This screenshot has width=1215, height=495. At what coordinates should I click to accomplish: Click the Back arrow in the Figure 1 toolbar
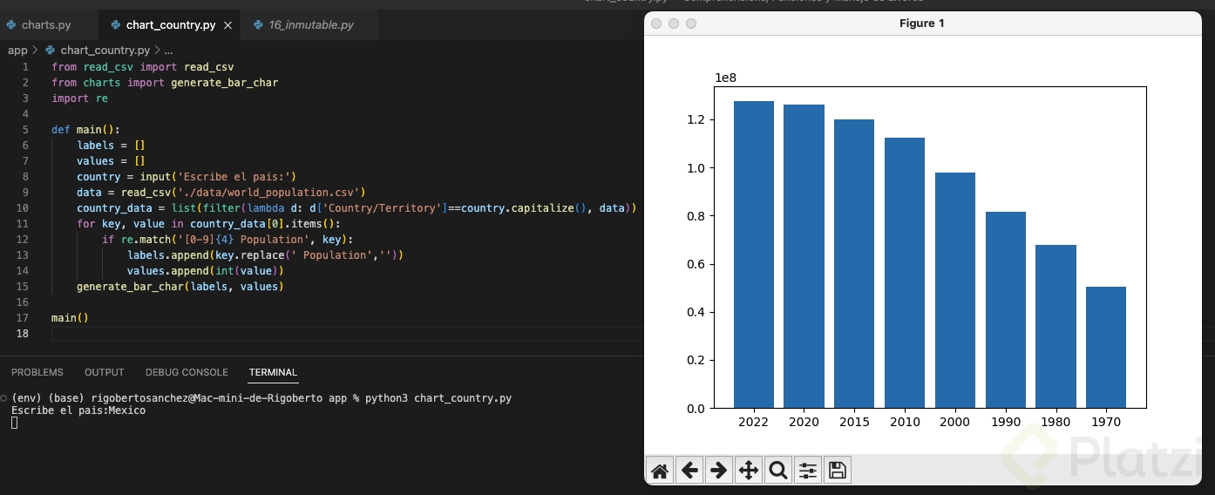(689, 471)
